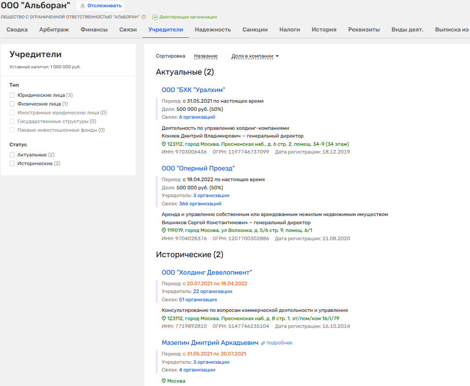Click the map pin icon beside the Уралхим address
Image resolution: width=470 pixels, height=386 pixels.
pyautogui.click(x=164, y=144)
